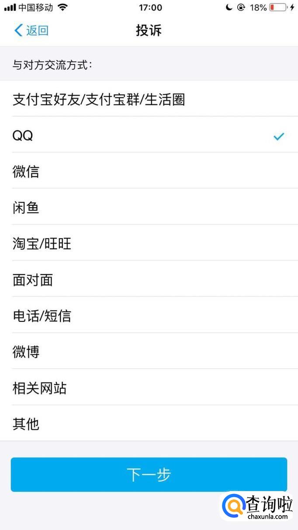Tap the Wi-Fi signal icon in status bar
This screenshot has height=530, width=298.
pyautogui.click(x=63, y=7)
